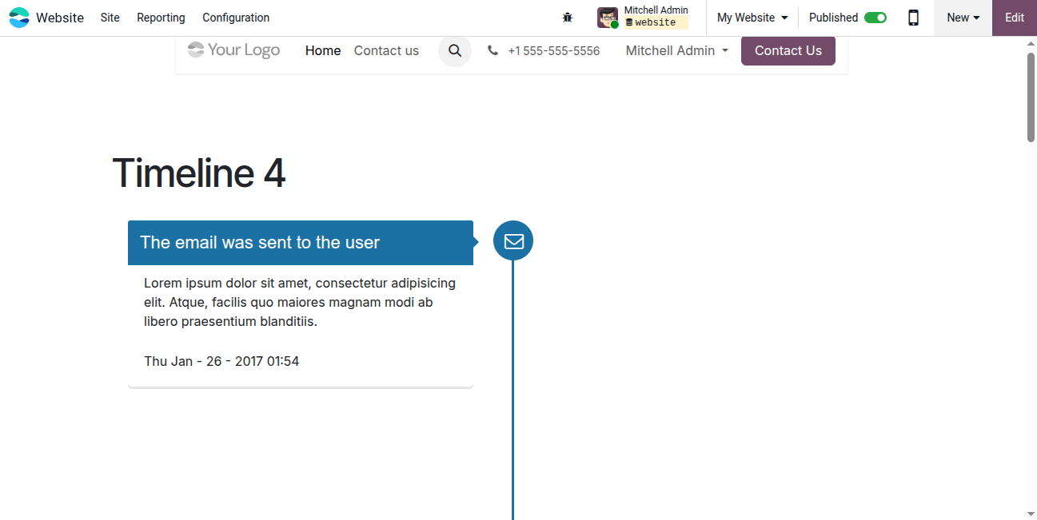Click the search magnifier icon

coord(455,50)
